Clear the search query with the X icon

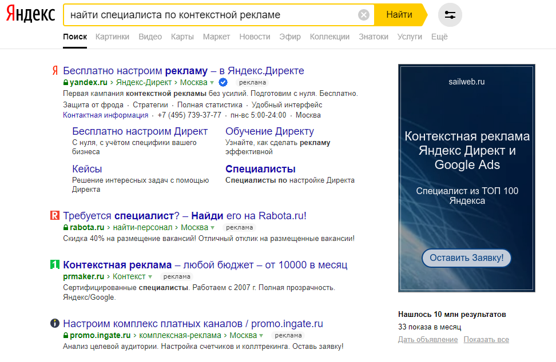tap(363, 15)
